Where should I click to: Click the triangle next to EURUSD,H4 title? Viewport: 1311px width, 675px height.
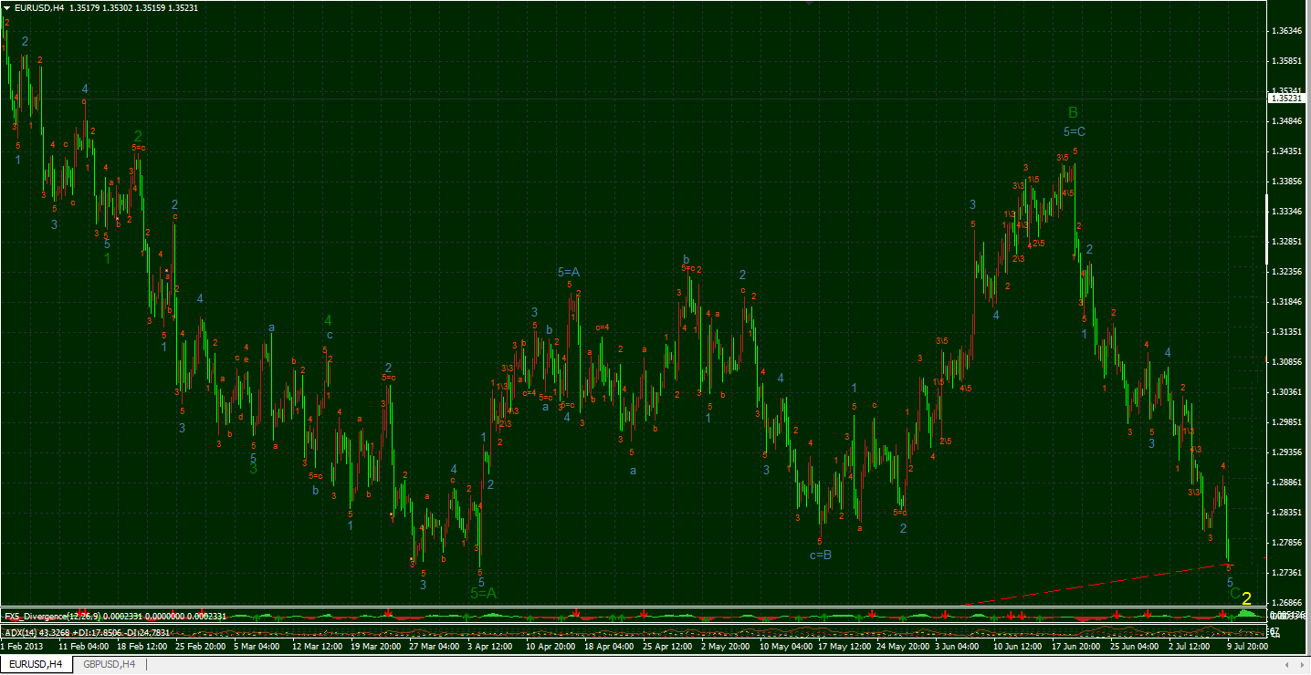point(7,7)
